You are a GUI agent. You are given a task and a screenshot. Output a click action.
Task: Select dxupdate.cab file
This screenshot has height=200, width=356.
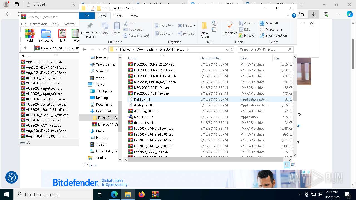[144, 123]
